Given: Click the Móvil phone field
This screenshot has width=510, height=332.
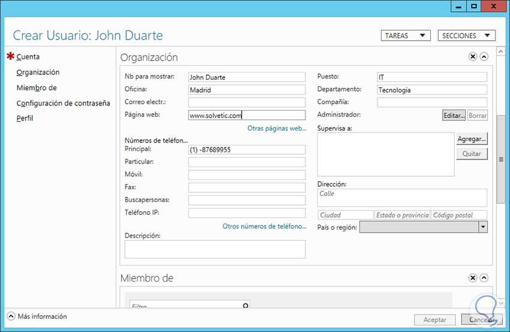Looking at the screenshot, I should 247,175.
